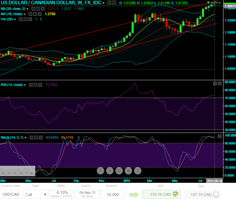The image size is (236, 199).
Task: Remove the BB indicator with its X
Action: pyautogui.click(x=43, y=9)
